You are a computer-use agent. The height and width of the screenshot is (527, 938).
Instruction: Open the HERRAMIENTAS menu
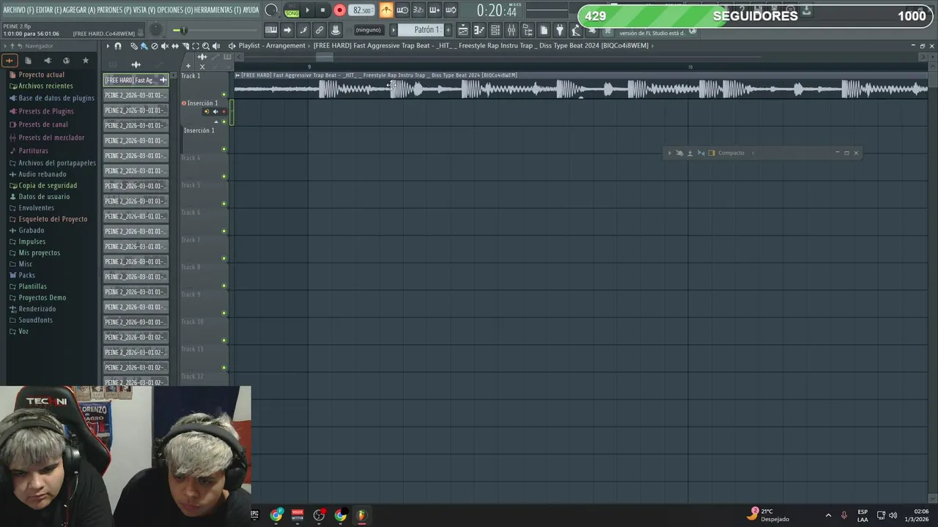click(x=217, y=10)
